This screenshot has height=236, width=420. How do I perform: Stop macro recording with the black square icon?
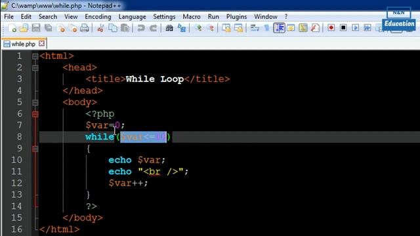pyautogui.click(x=343, y=28)
